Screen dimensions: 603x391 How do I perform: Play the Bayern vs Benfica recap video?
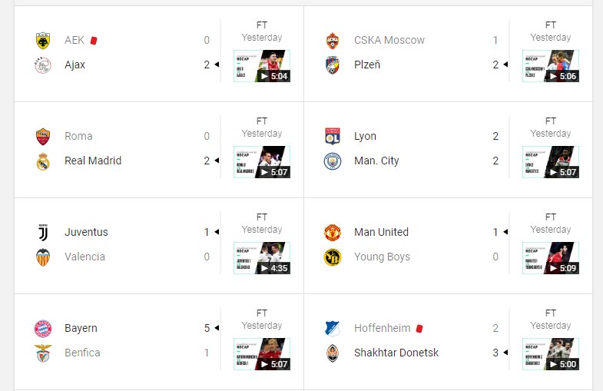[x=262, y=354]
